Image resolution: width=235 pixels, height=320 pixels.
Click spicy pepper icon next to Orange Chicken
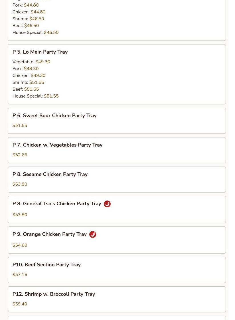coord(93,234)
